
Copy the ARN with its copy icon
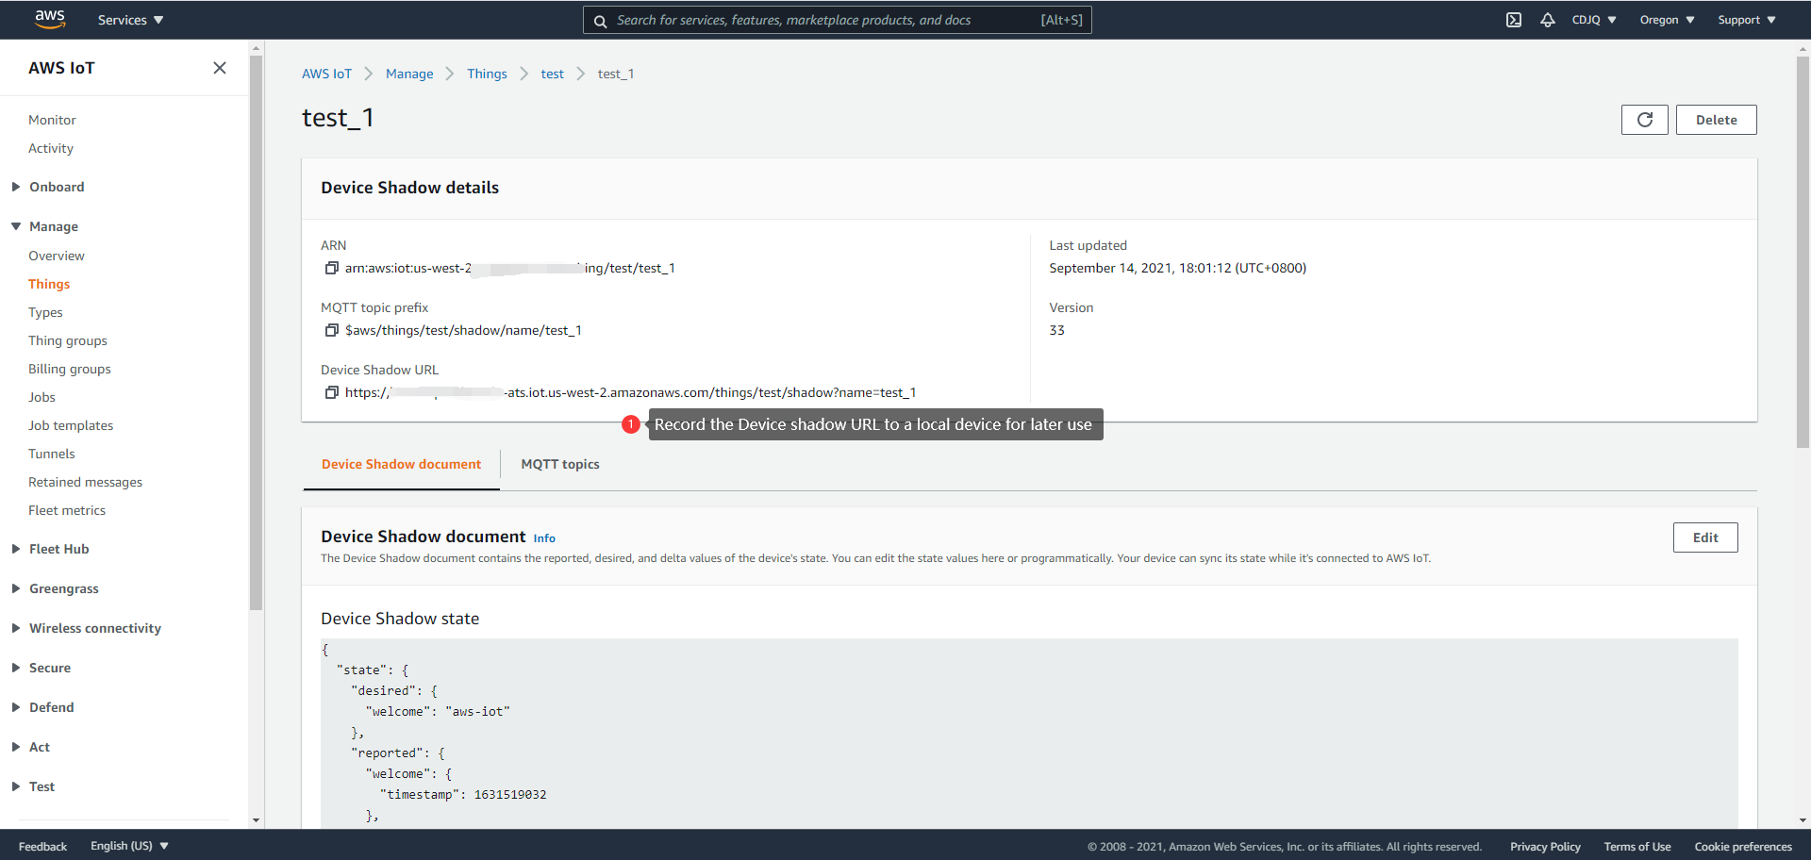point(331,269)
